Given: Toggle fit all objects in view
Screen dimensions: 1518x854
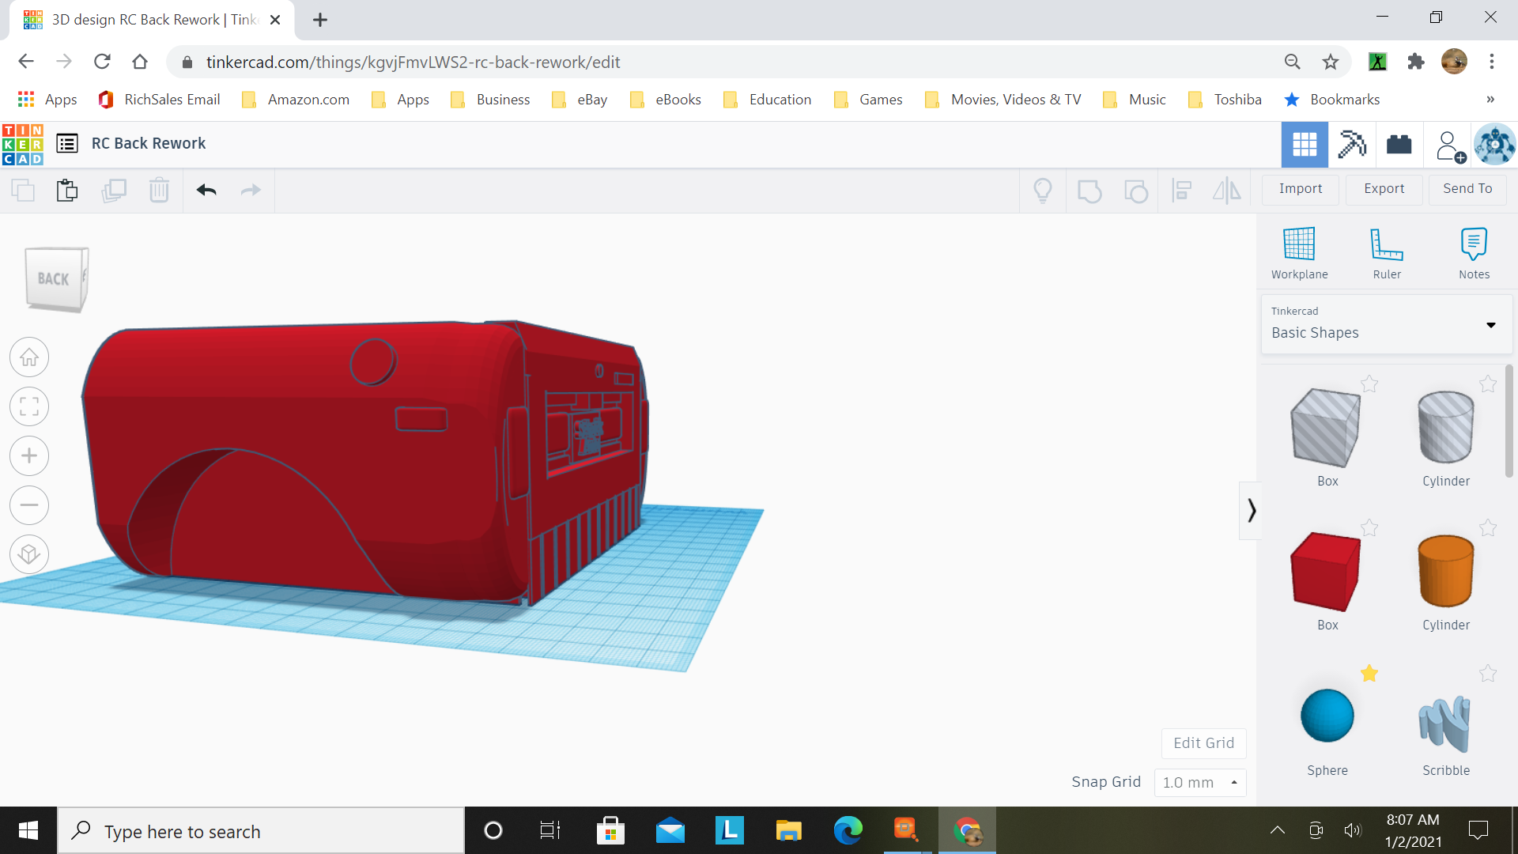Looking at the screenshot, I should click(28, 406).
